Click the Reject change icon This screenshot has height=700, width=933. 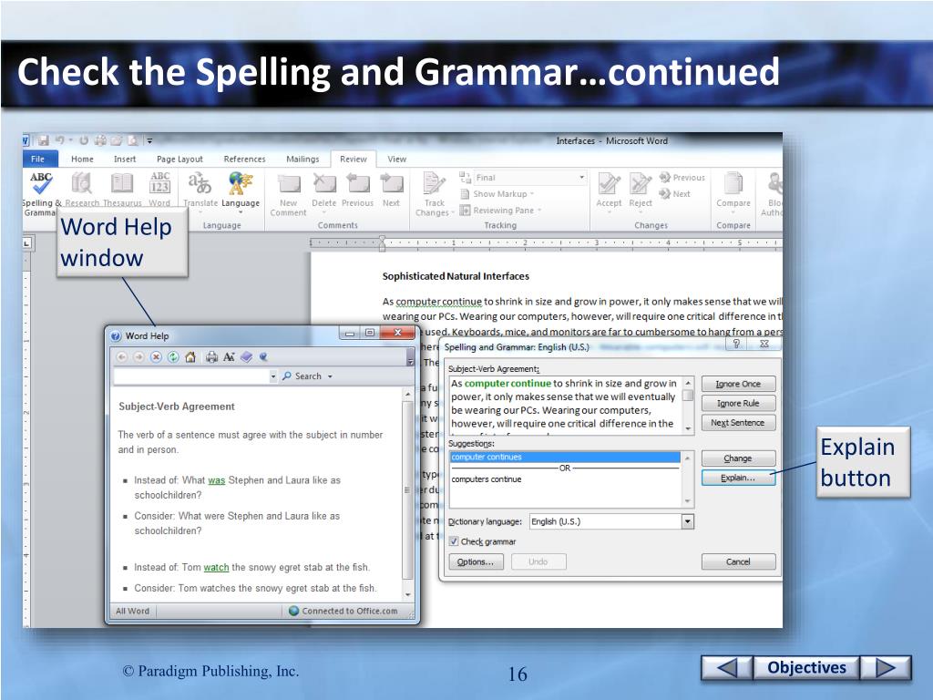[x=641, y=183]
